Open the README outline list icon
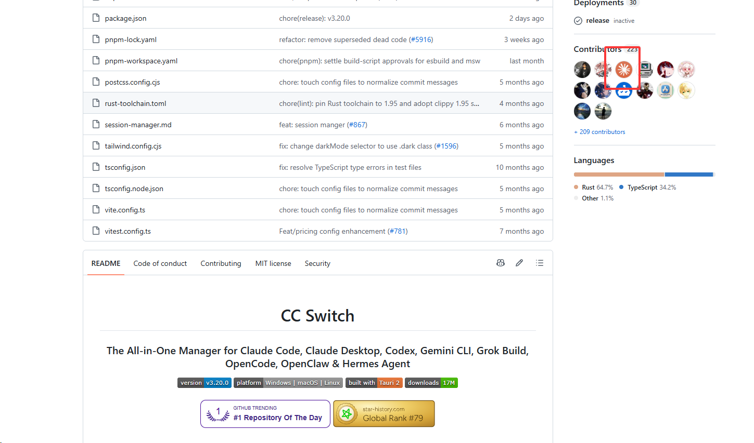The width and height of the screenshot is (754, 443). (x=540, y=263)
